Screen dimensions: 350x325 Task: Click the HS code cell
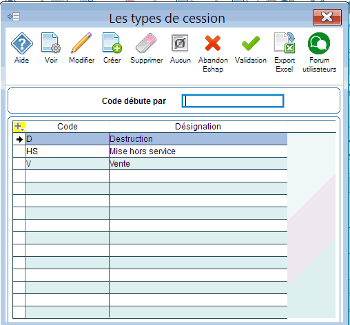coord(67,151)
